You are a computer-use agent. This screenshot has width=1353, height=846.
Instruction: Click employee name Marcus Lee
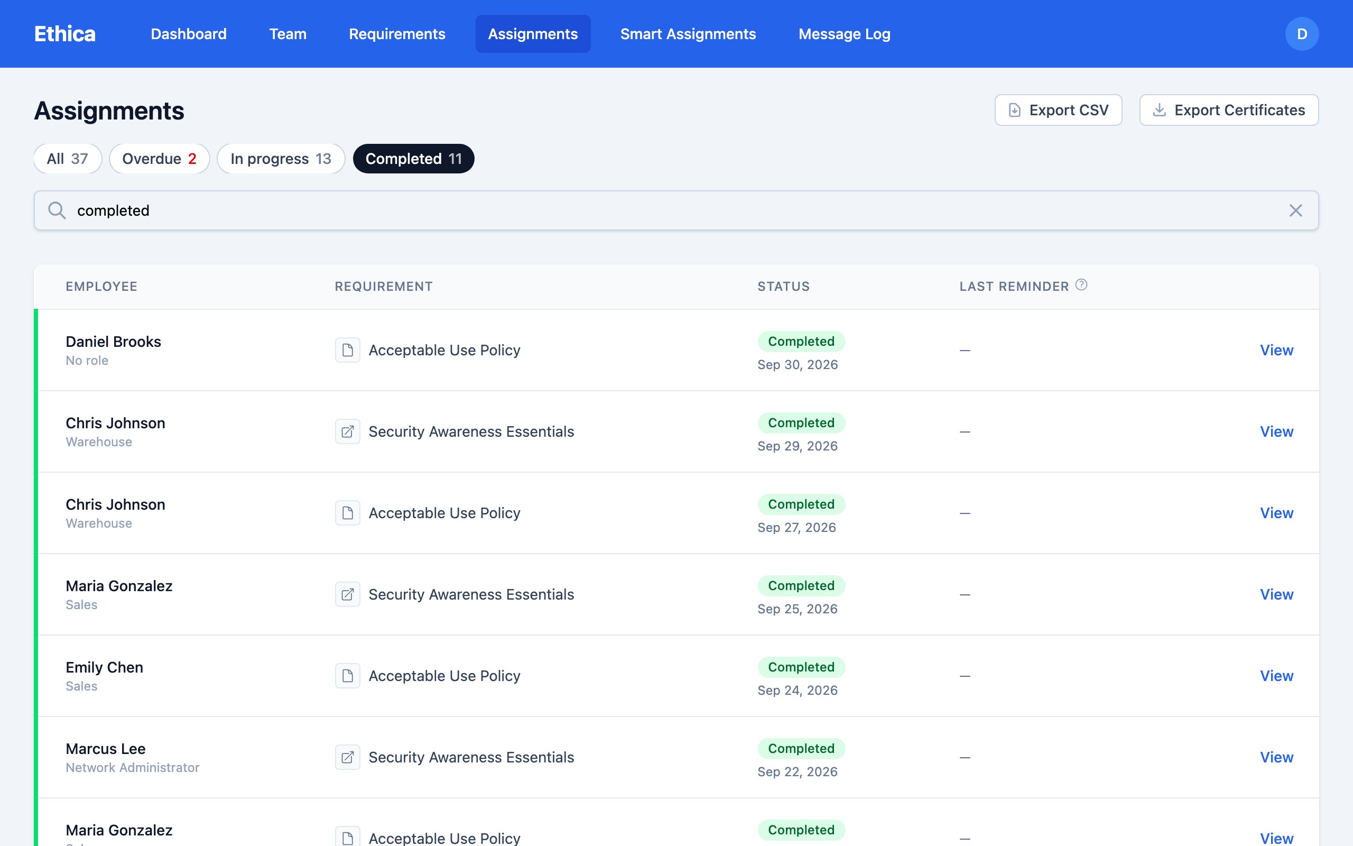click(106, 749)
